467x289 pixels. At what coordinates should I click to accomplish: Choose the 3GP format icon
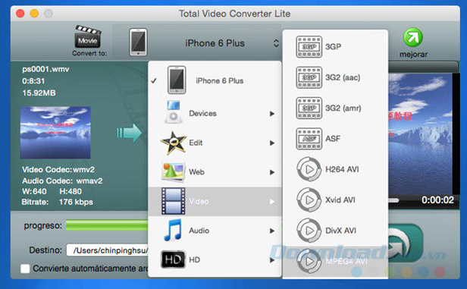[309, 47]
